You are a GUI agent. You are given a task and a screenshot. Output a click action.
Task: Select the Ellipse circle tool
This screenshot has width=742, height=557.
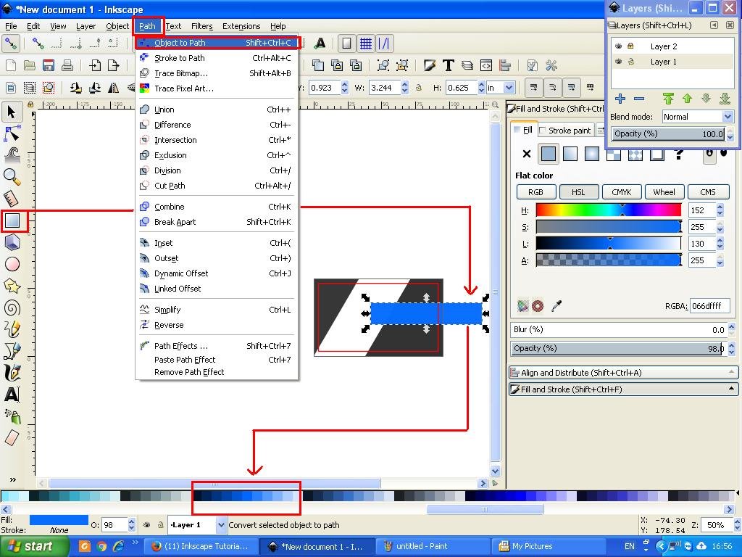12,264
